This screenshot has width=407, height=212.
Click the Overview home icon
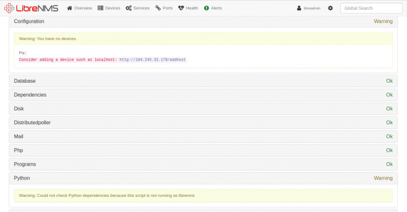pos(69,8)
